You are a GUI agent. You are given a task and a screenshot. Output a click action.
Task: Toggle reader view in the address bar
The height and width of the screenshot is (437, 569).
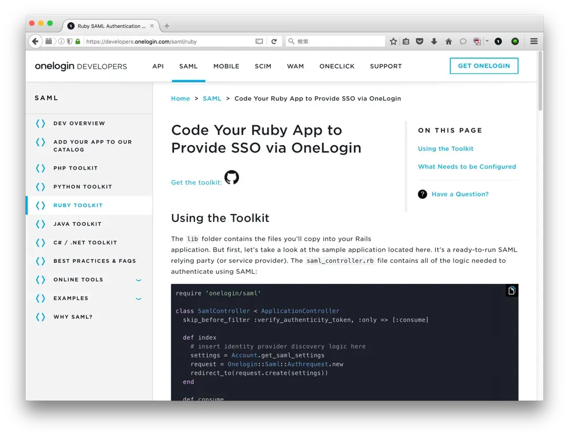259,41
